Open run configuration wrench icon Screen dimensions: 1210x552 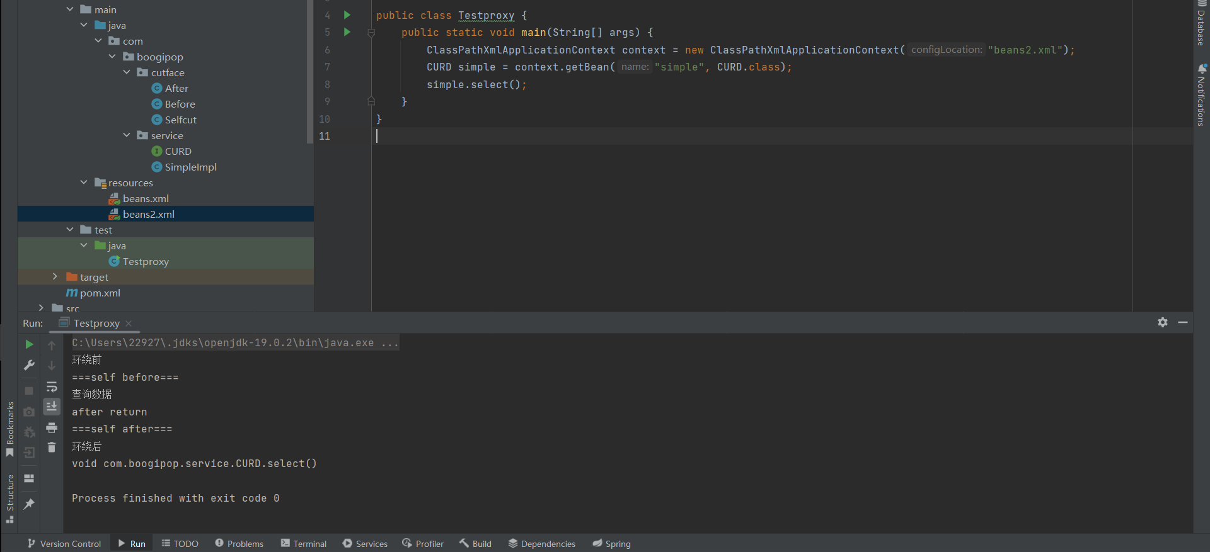[29, 365]
